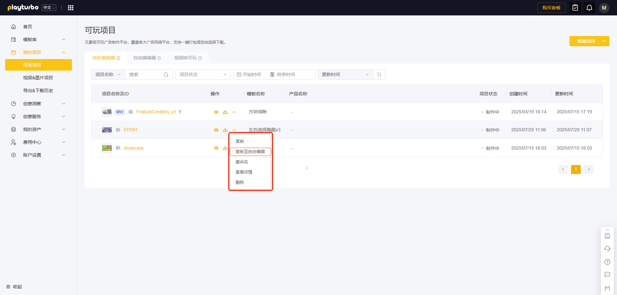This screenshot has width=617, height=295.
Task: Open customer service headset icon
Action: pyautogui.click(x=607, y=249)
